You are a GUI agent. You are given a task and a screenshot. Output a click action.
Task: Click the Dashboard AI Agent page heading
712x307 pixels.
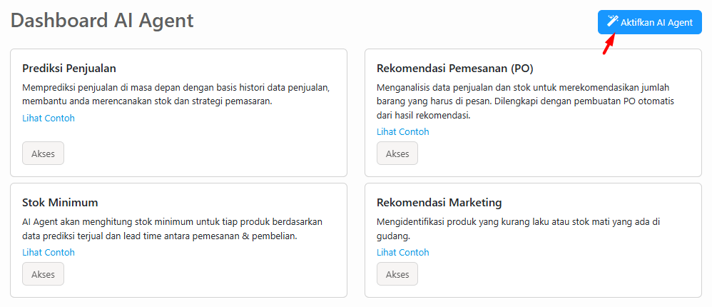102,21
